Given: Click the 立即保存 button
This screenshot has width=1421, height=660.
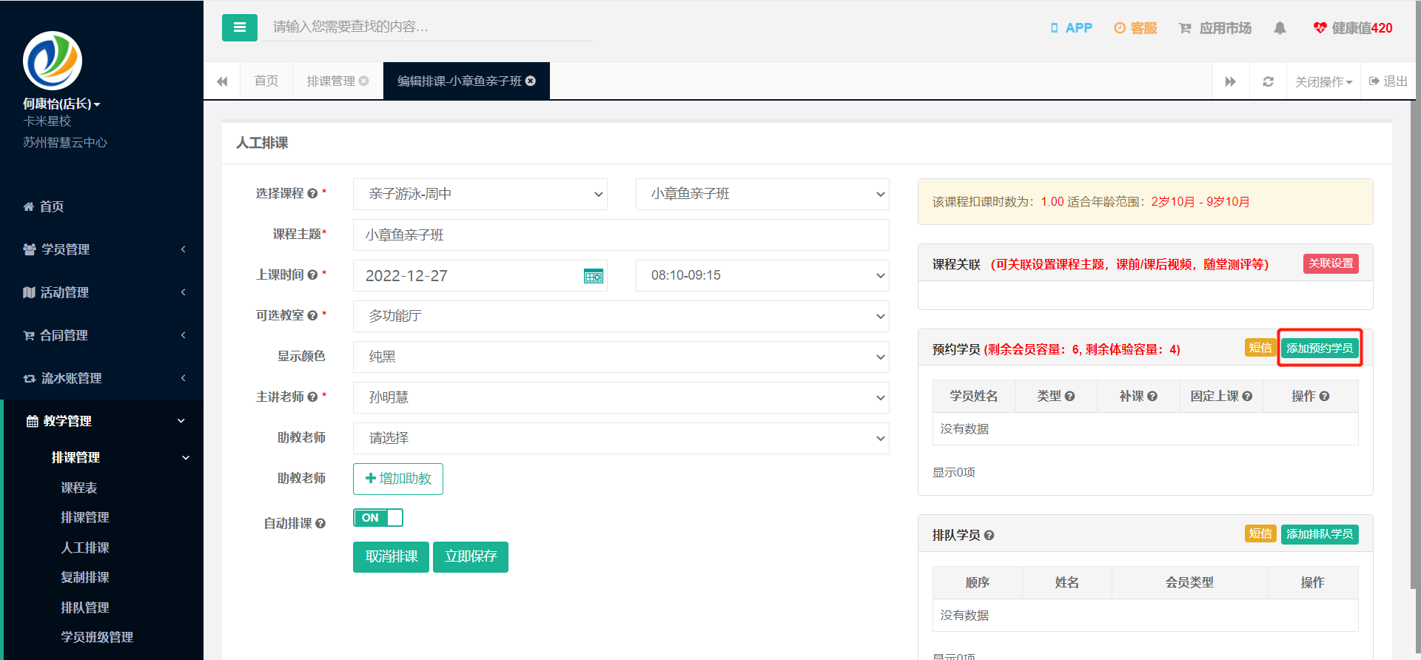Looking at the screenshot, I should 471,556.
